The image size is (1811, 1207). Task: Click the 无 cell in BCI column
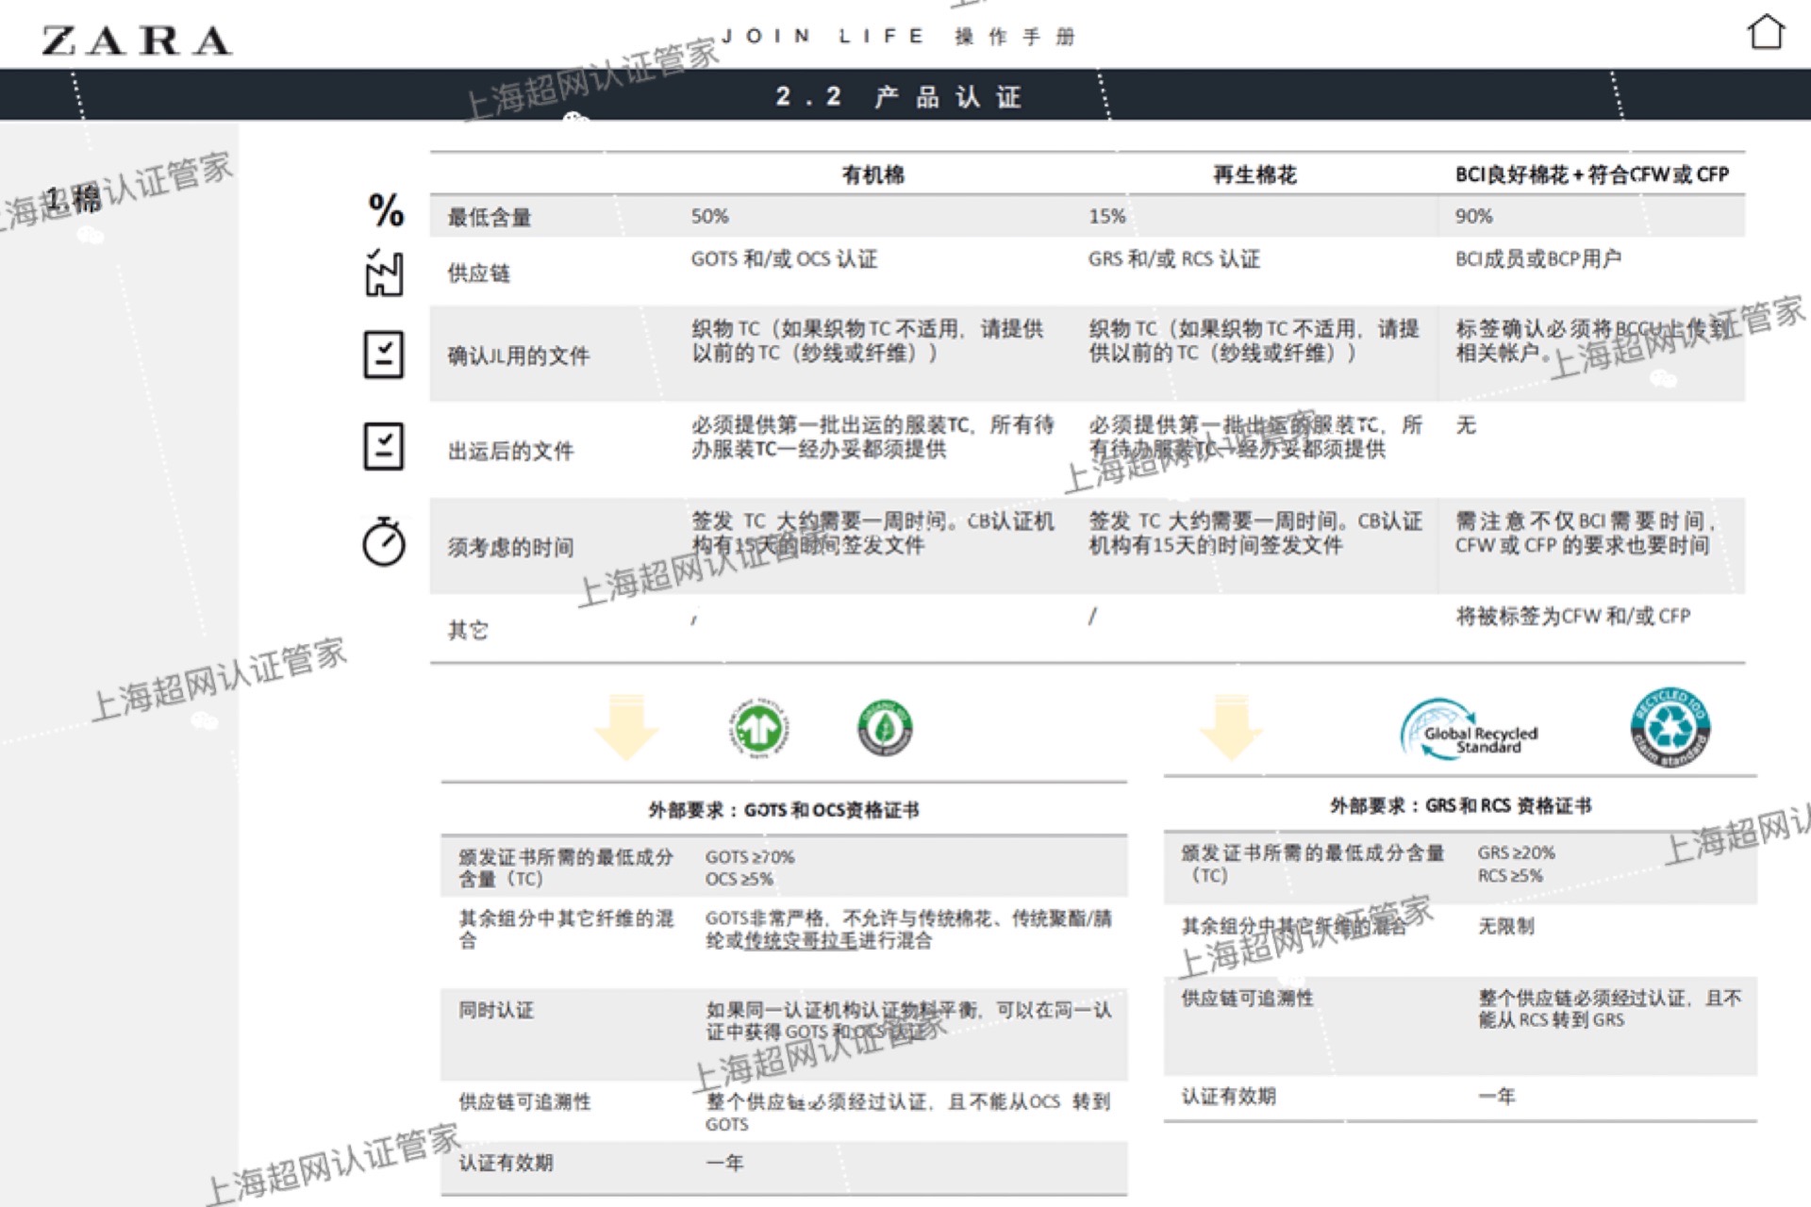[x=1466, y=425]
